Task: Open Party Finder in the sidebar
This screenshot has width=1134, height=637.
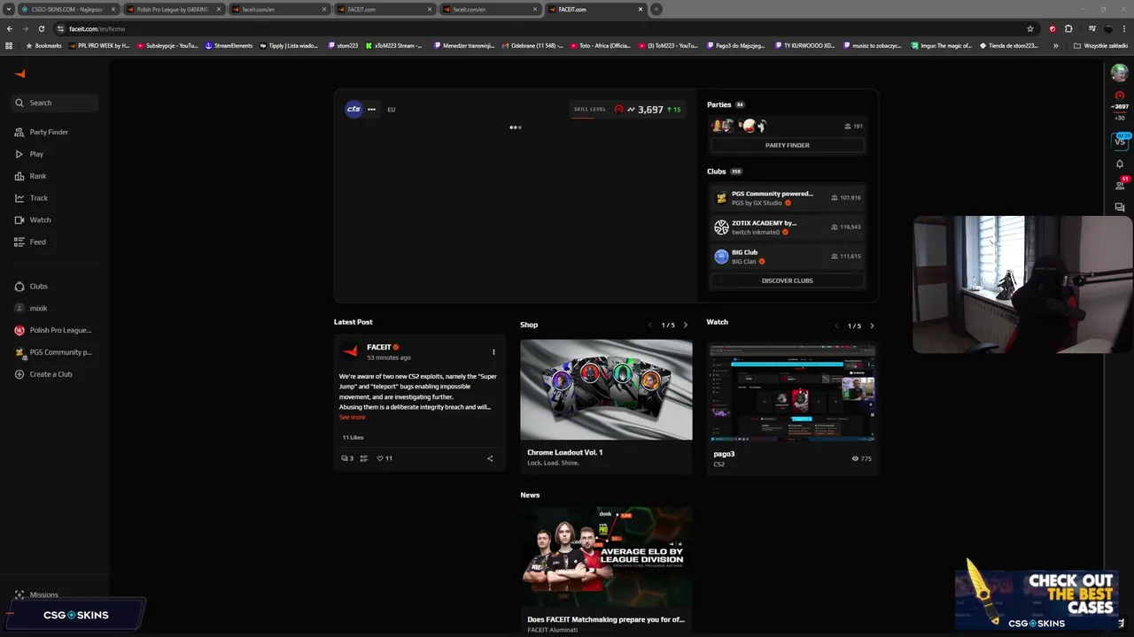Action: (49, 132)
